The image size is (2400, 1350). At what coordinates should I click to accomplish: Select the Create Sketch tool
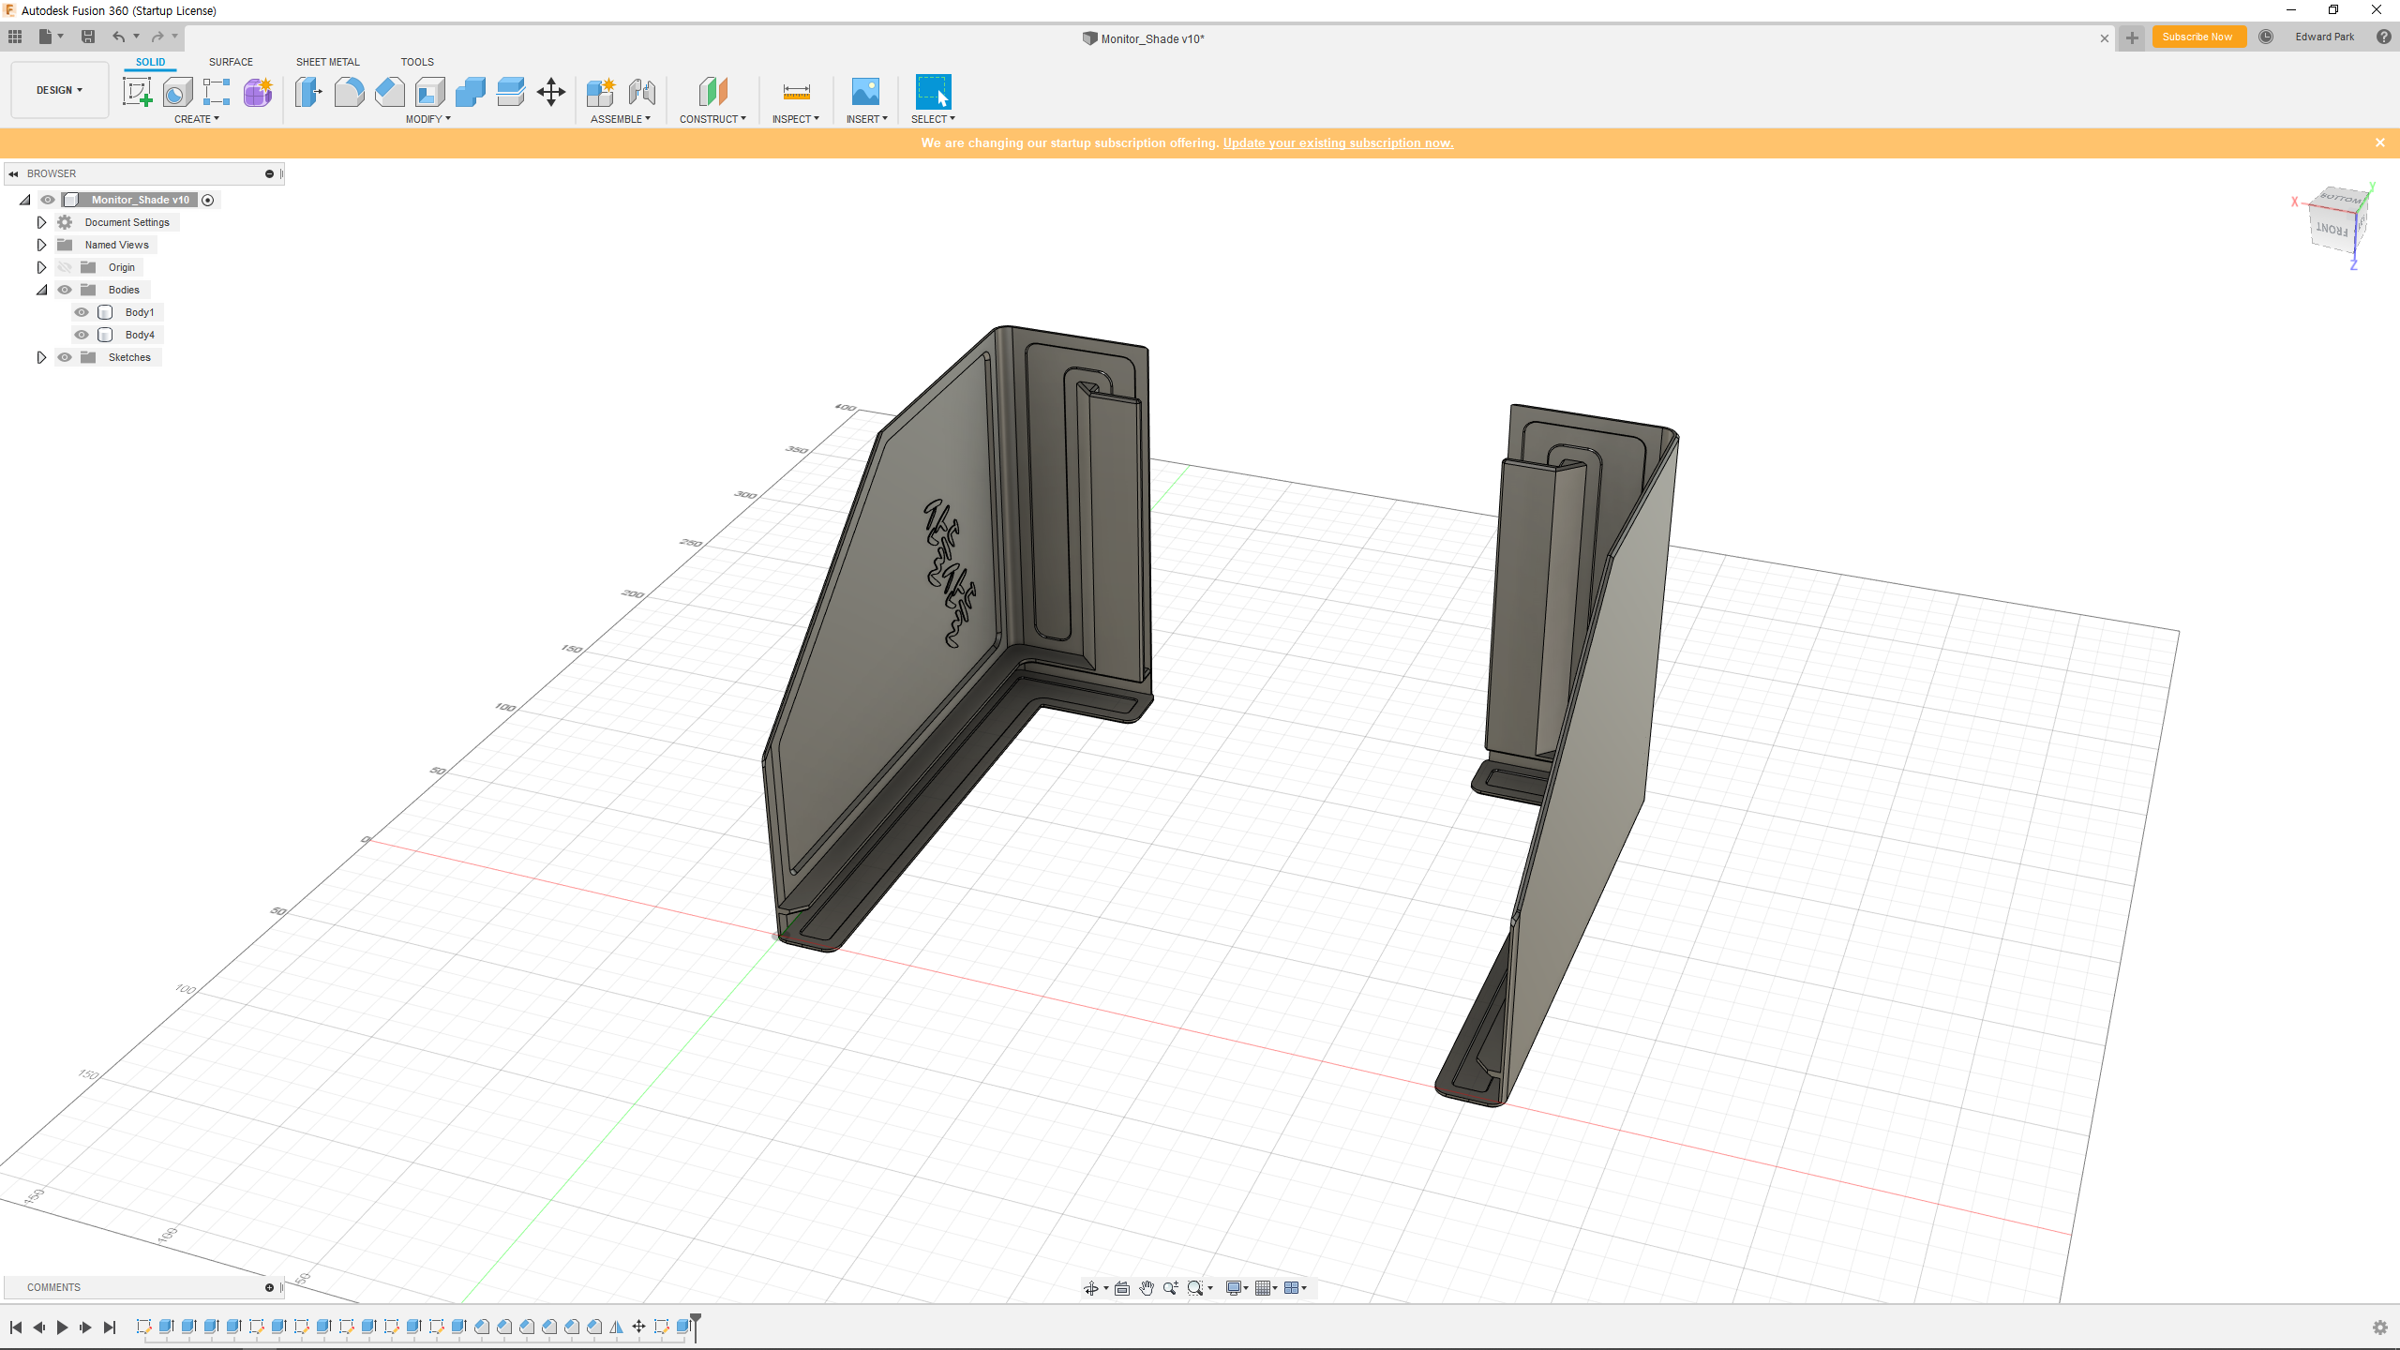coord(137,92)
